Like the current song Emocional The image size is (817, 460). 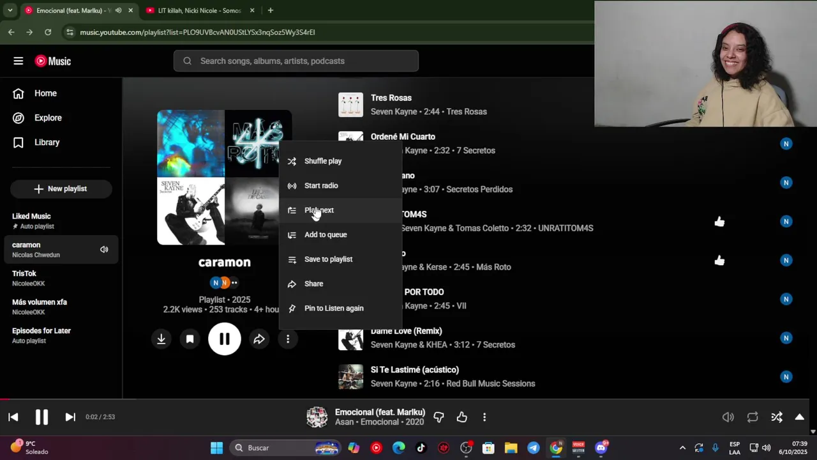coord(462,417)
